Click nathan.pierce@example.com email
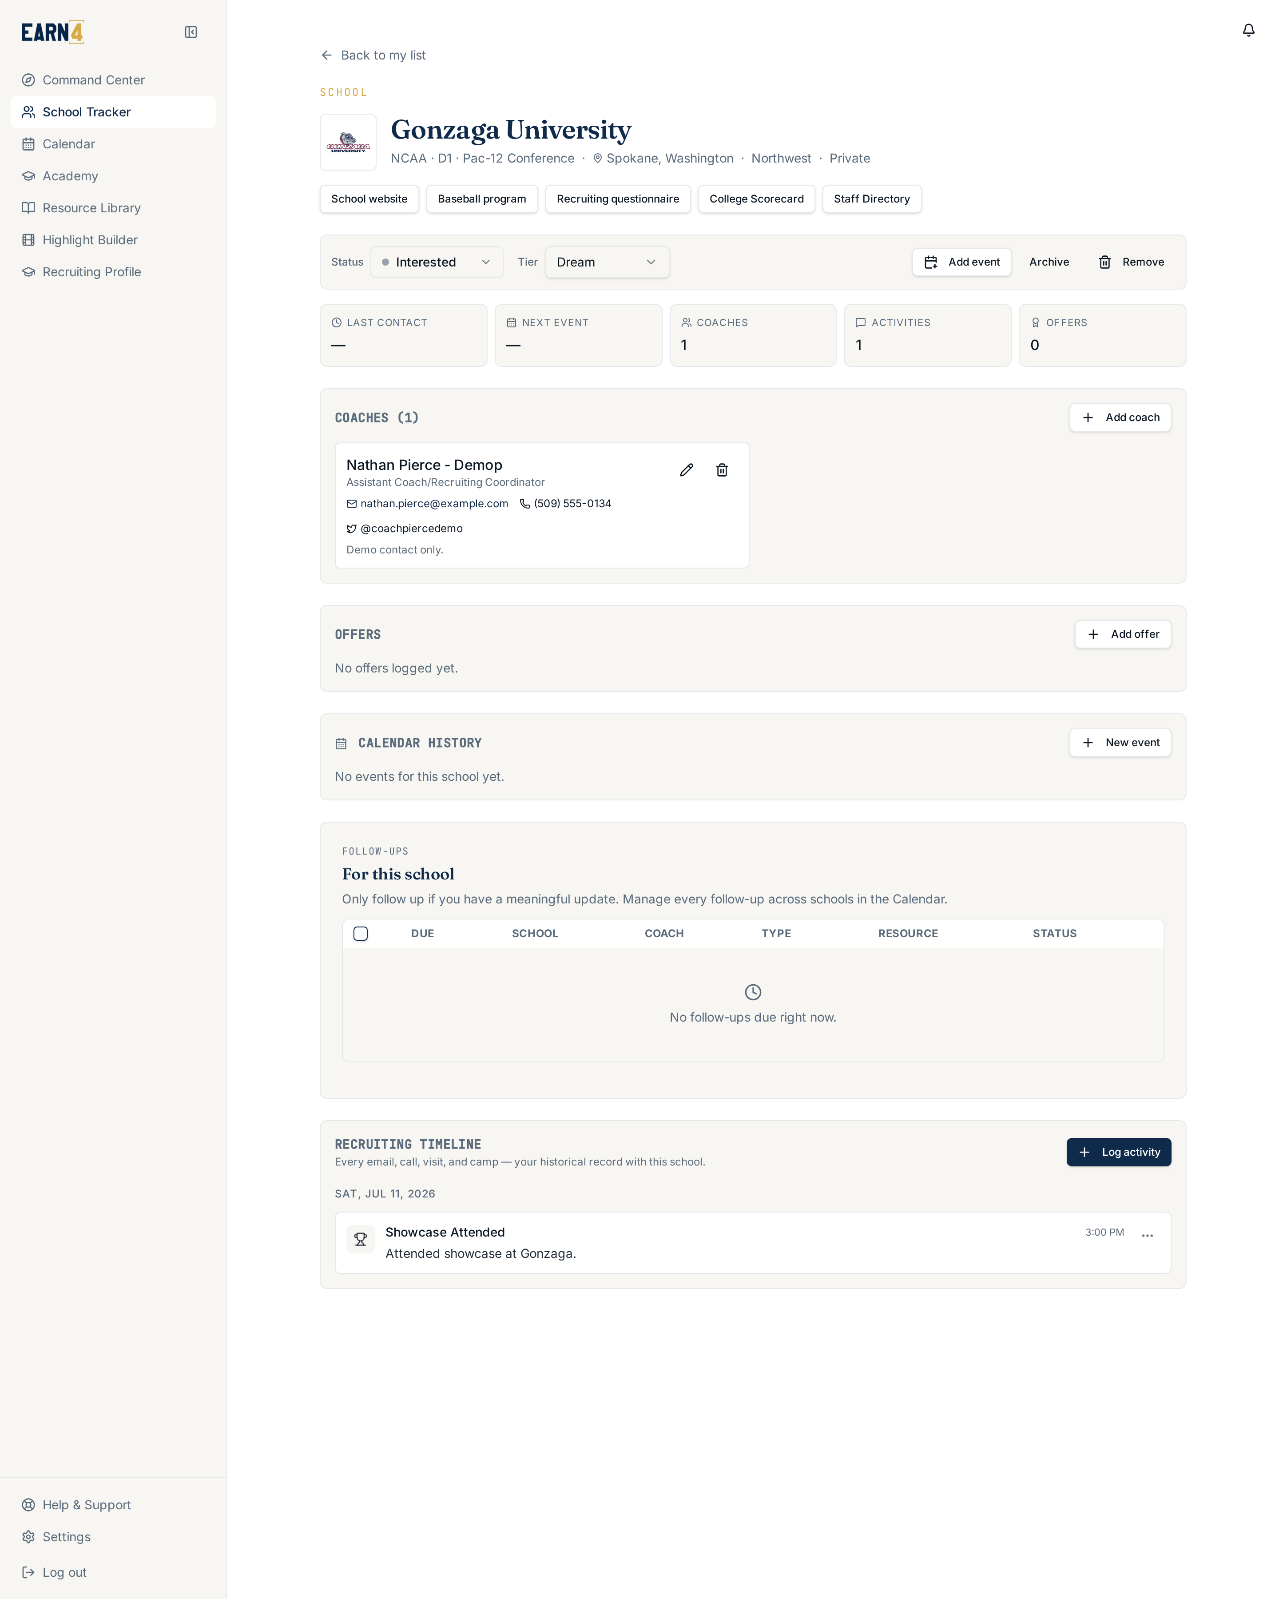The height and width of the screenshot is (1599, 1279). click(x=434, y=504)
